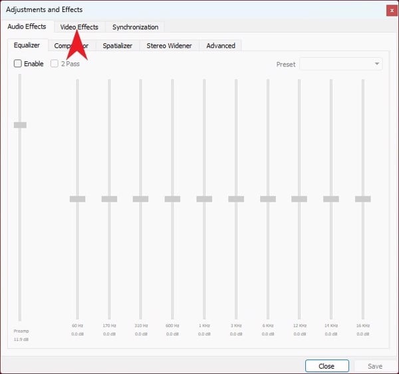Switch to the Video Effects tab
The image size is (399, 374).
(79, 27)
